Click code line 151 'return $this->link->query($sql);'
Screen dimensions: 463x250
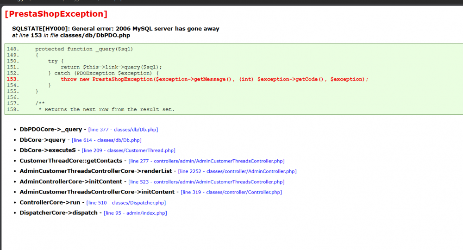point(111,67)
